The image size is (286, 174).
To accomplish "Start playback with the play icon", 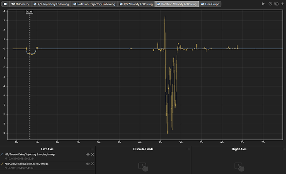I will pos(263,4).
